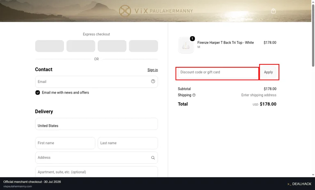Click the DEALHACK label in footer

[299, 184]
